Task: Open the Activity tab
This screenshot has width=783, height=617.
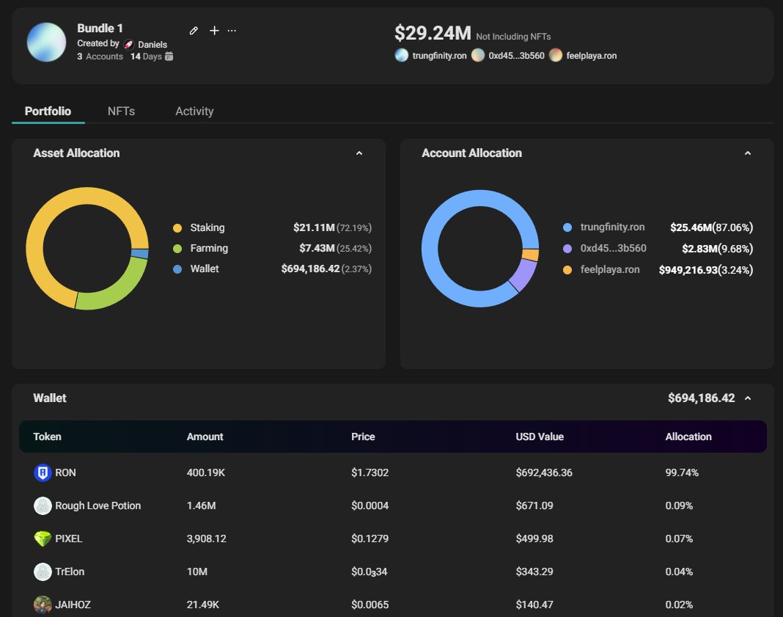Action: click(194, 111)
